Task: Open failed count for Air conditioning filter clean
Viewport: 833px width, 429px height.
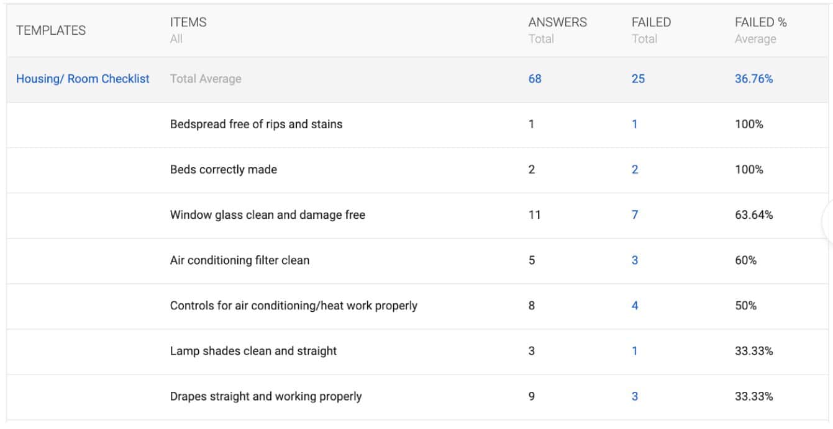Action: [x=635, y=260]
